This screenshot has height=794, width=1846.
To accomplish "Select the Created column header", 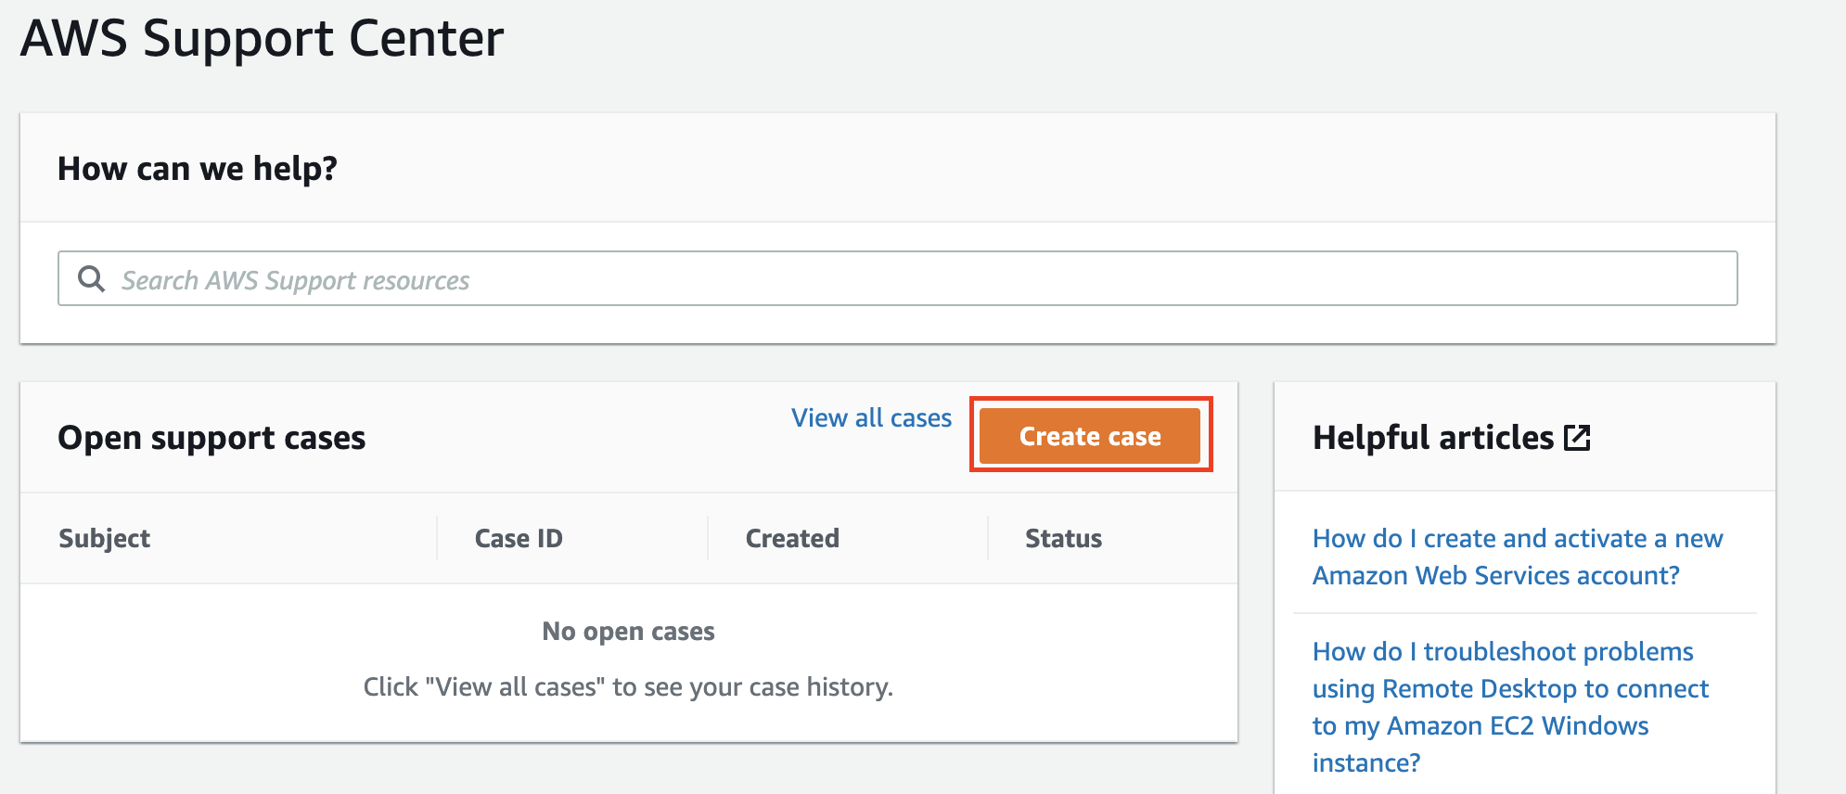I will click(x=792, y=539).
